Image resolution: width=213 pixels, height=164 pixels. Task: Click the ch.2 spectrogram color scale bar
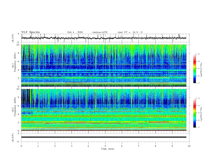click(x=194, y=113)
